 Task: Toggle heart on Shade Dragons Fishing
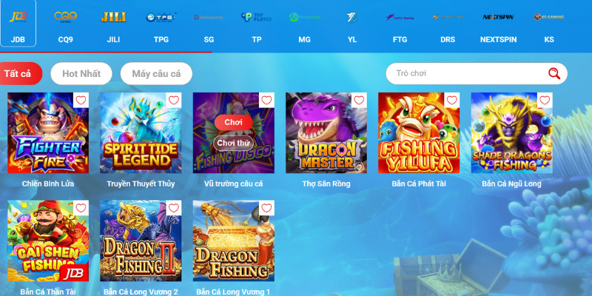[545, 100]
